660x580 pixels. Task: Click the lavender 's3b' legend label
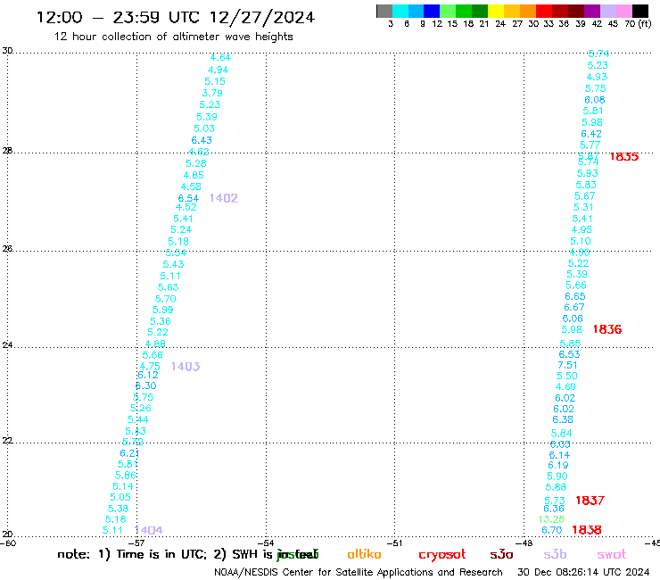(555, 554)
